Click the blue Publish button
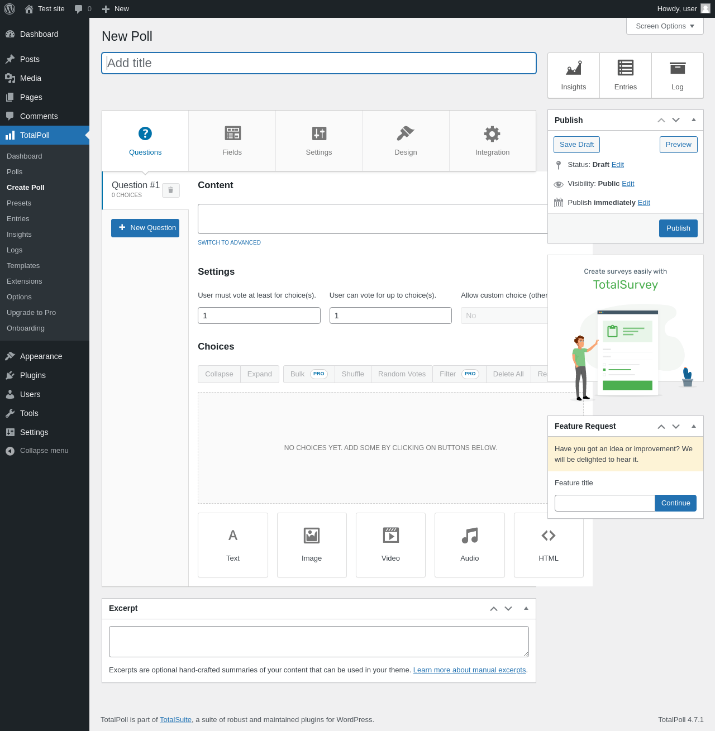 pyautogui.click(x=678, y=228)
